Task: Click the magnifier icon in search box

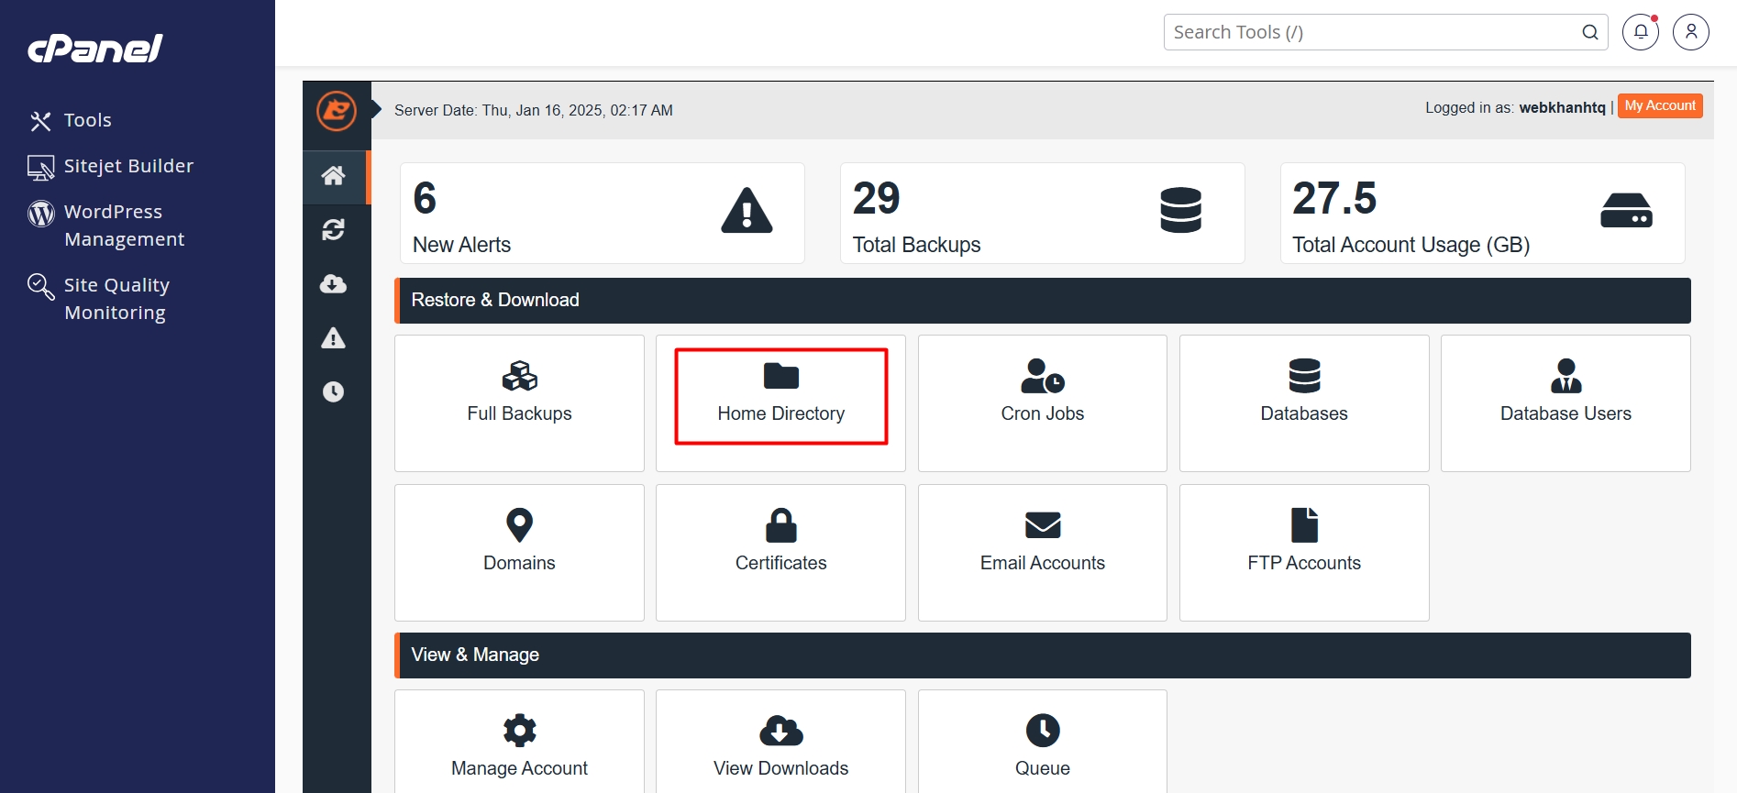Action: click(x=1590, y=32)
